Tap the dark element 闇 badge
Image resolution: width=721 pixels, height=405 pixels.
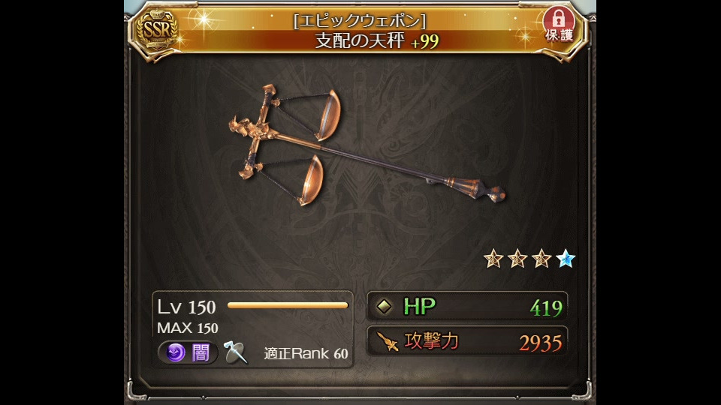pos(188,352)
